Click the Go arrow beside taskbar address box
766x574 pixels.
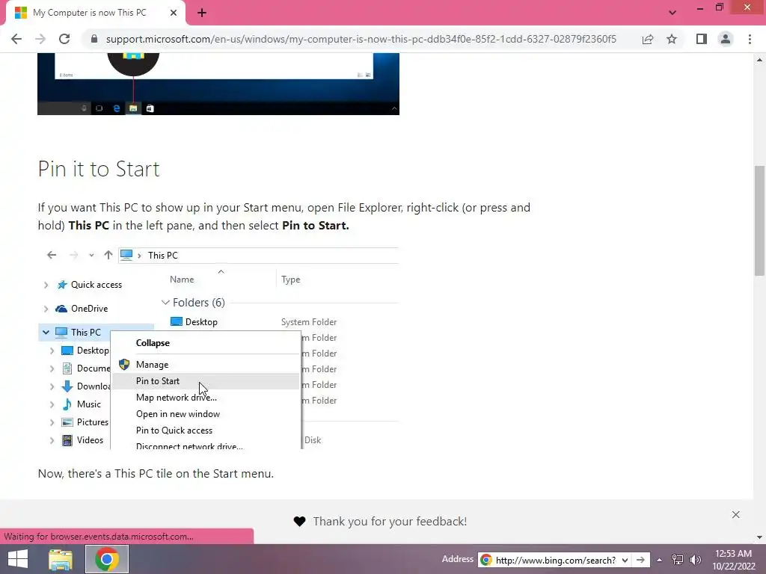click(x=640, y=560)
